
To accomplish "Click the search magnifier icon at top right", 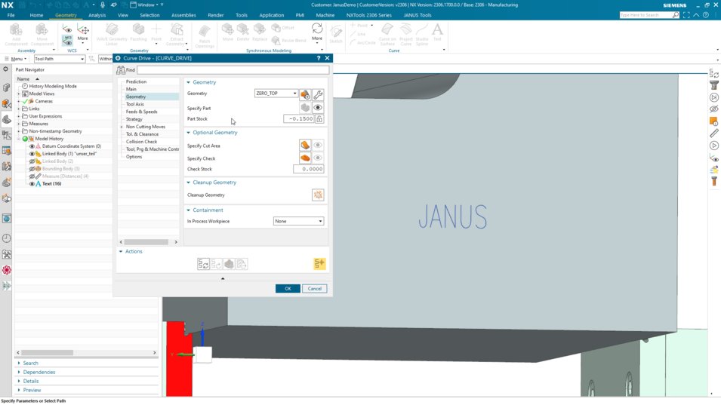I will click(676, 15).
